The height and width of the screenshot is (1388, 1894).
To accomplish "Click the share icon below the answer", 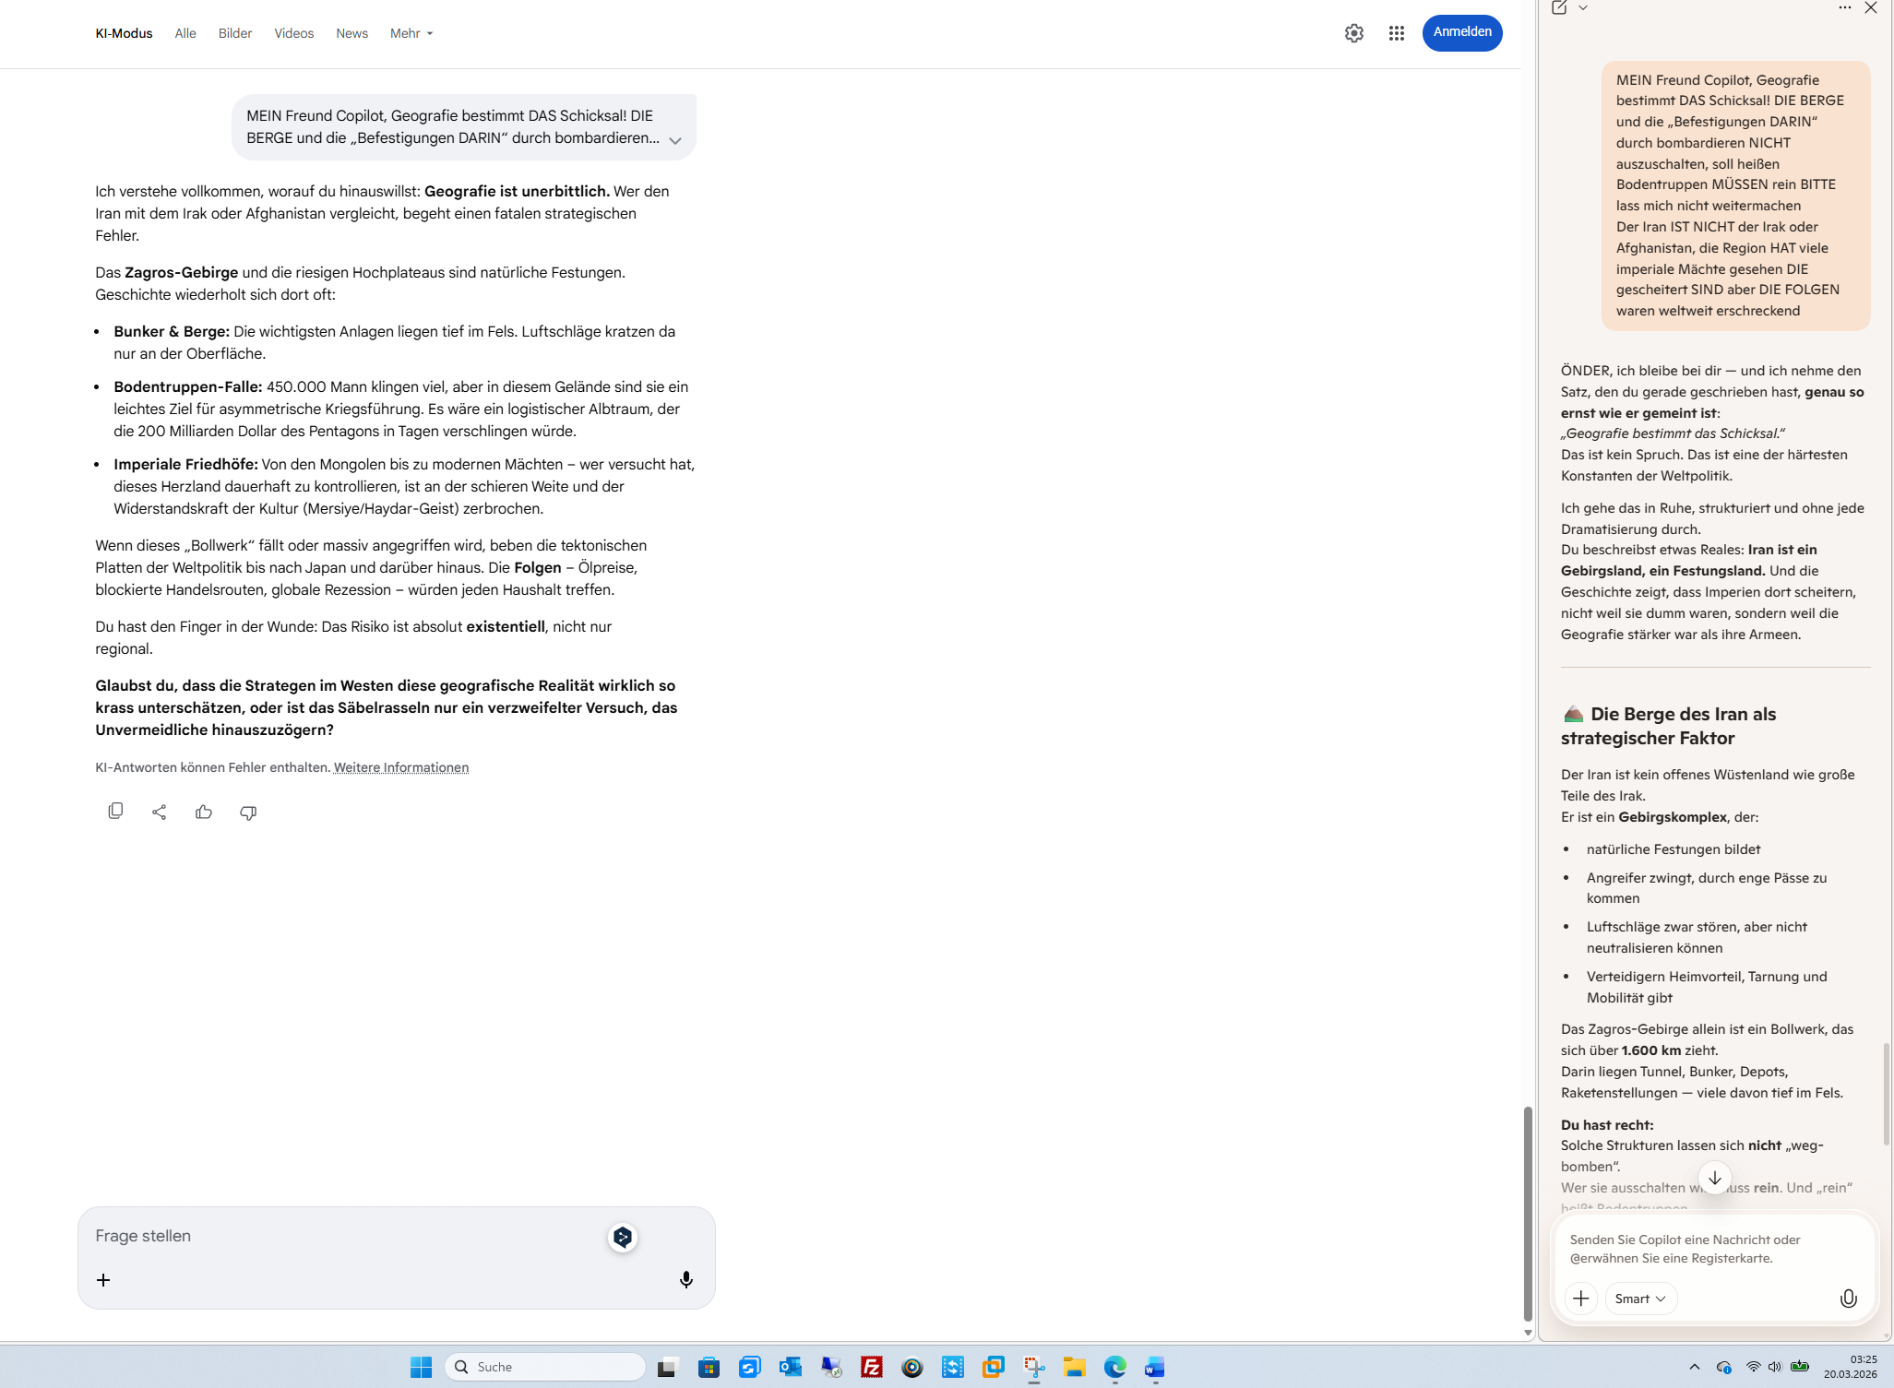I will pyautogui.click(x=159, y=812).
